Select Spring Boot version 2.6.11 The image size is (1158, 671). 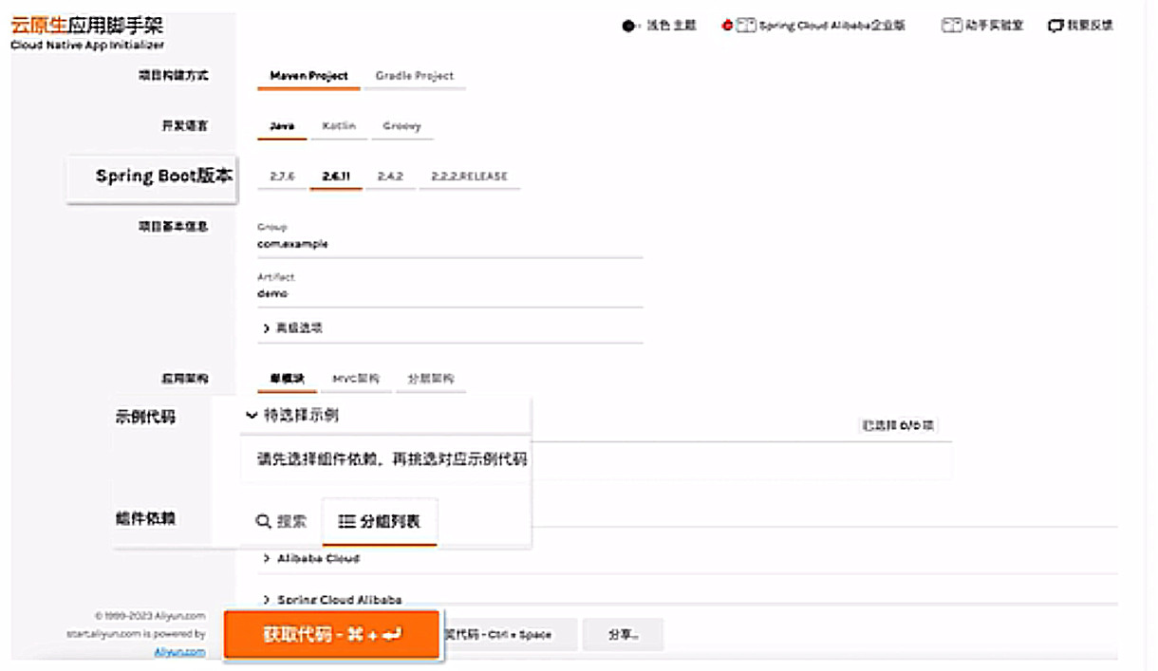(x=336, y=177)
